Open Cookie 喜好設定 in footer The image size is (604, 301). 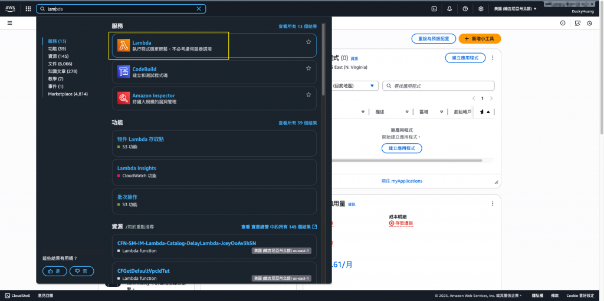(580, 296)
